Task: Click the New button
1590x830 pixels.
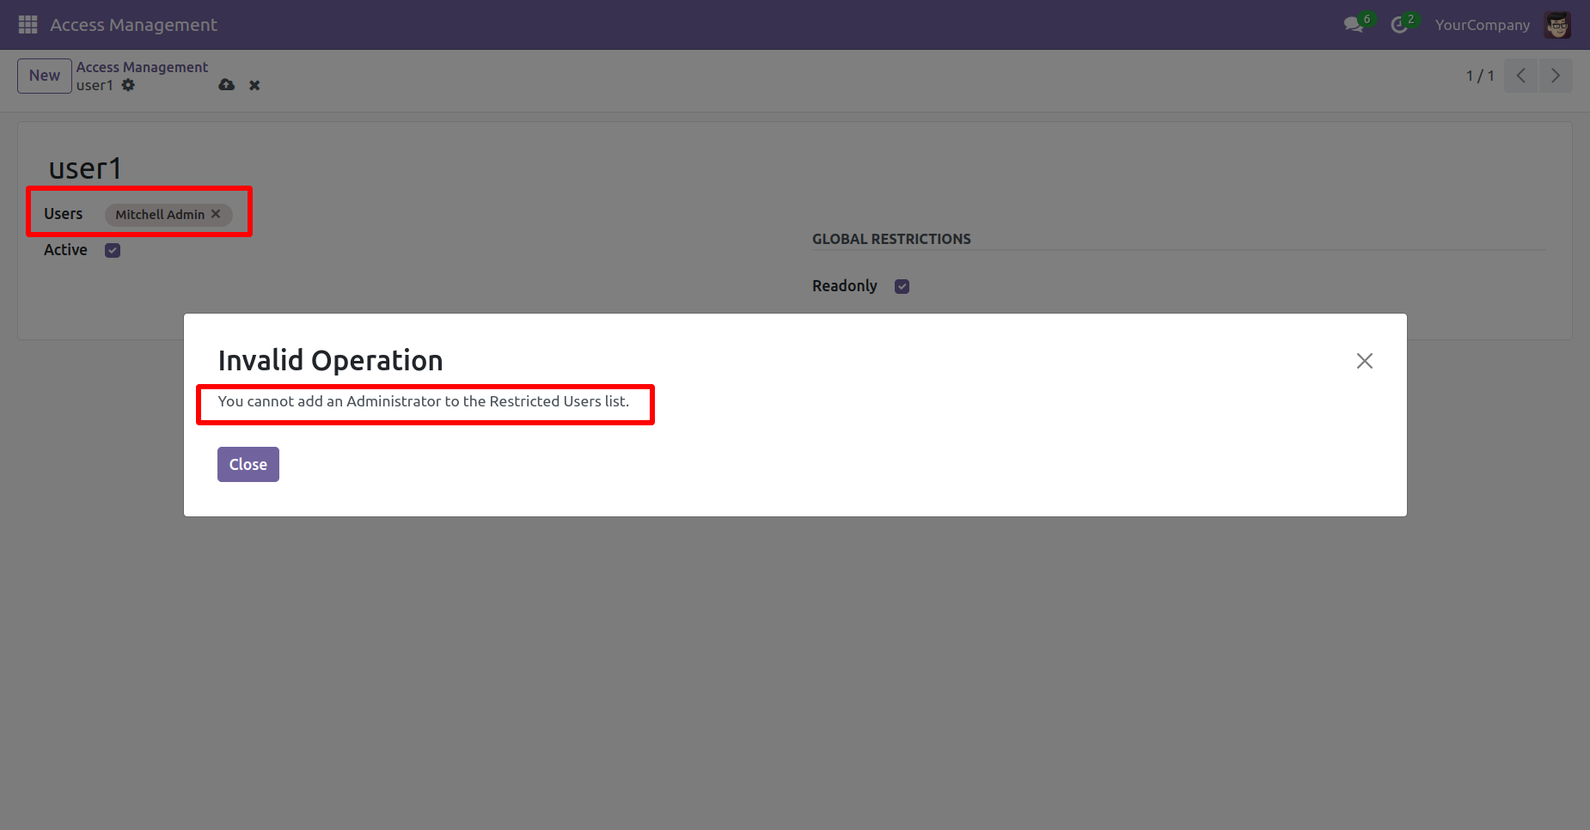Action: click(45, 76)
